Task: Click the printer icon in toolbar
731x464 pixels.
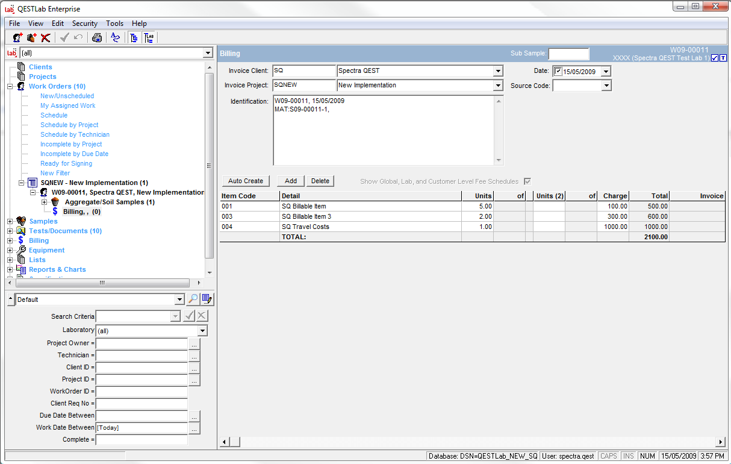Action: pyautogui.click(x=97, y=38)
